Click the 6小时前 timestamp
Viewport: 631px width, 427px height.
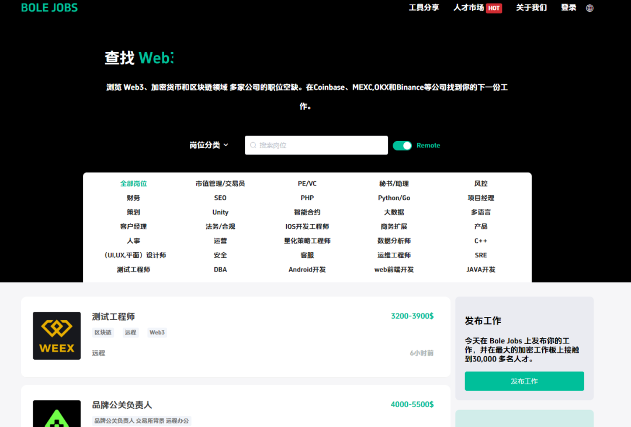(422, 353)
